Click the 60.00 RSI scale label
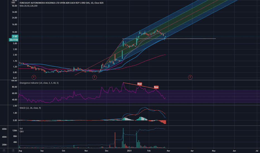 point(15,93)
